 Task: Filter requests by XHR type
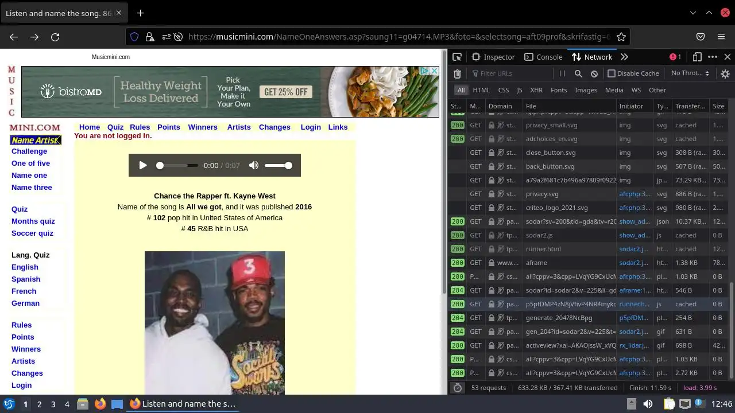point(536,90)
